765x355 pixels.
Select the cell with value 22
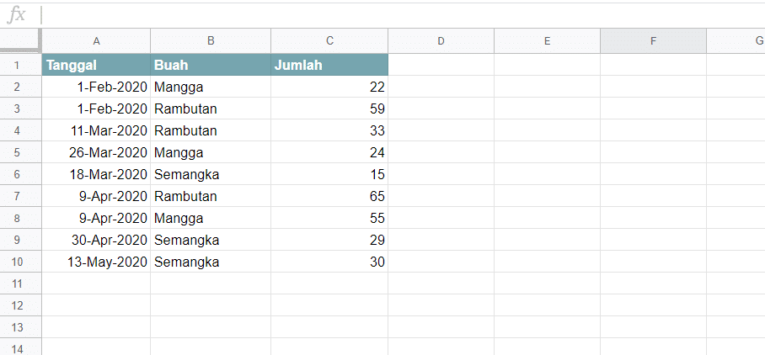click(x=329, y=87)
